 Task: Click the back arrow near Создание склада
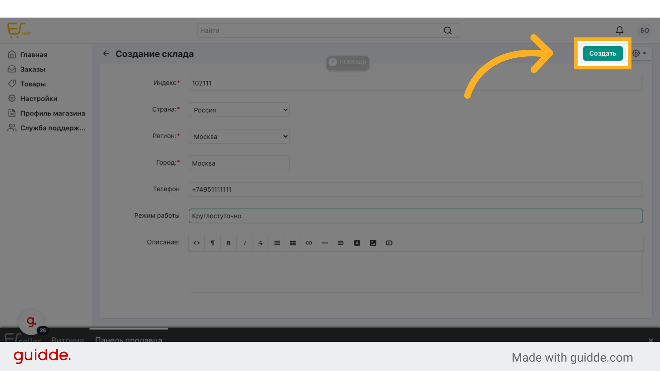[106, 54]
